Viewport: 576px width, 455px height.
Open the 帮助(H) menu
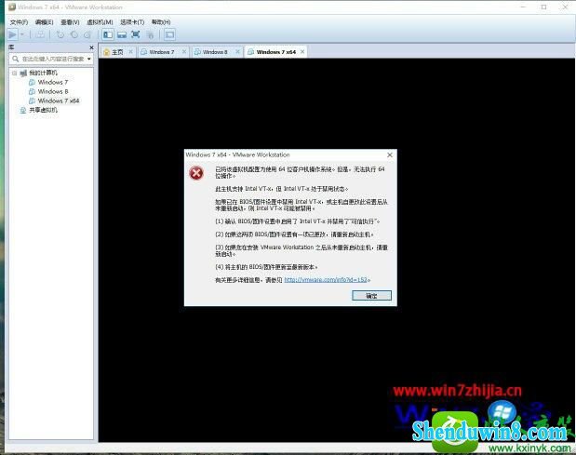161,22
